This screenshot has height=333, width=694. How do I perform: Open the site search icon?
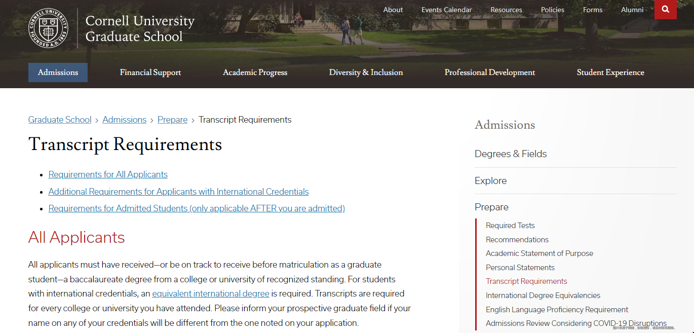(x=666, y=10)
